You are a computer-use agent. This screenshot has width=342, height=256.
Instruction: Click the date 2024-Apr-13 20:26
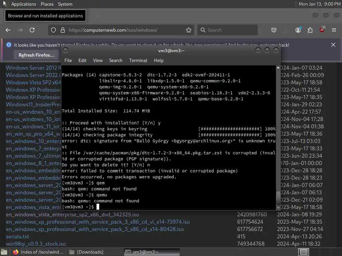300,236
